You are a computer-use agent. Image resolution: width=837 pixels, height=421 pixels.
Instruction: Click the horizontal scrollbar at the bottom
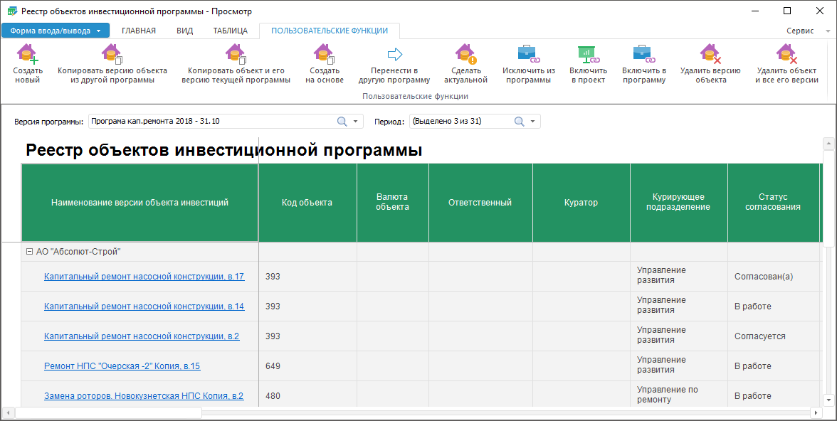(413, 412)
